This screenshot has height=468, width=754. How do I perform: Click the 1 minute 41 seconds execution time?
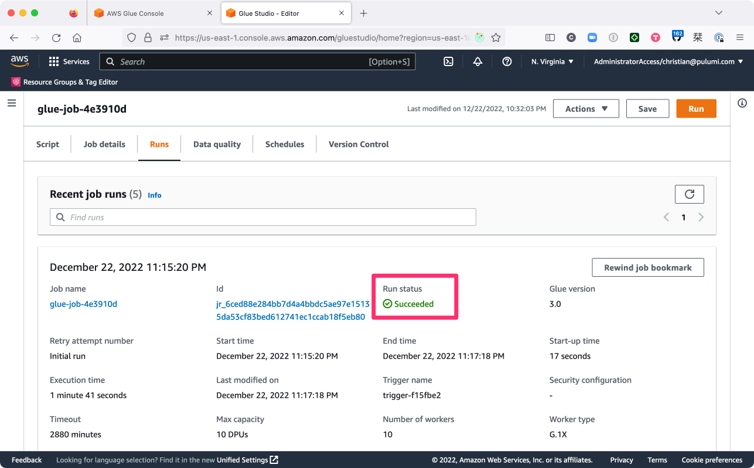point(88,395)
